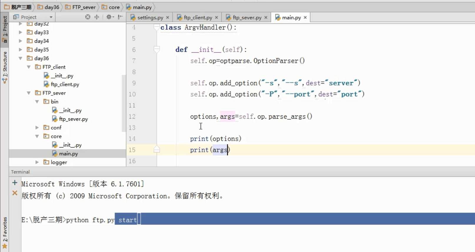Open the 2: Favorites side tool tab
This screenshot has width=475, height=252.
5,233
